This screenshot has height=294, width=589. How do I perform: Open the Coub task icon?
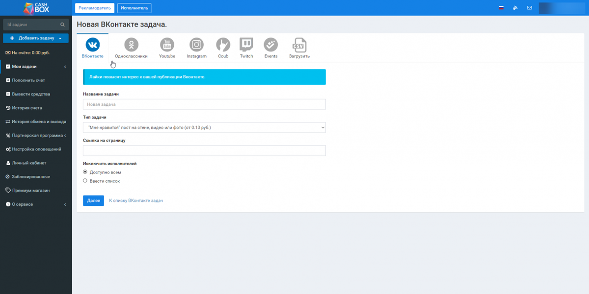point(223,45)
